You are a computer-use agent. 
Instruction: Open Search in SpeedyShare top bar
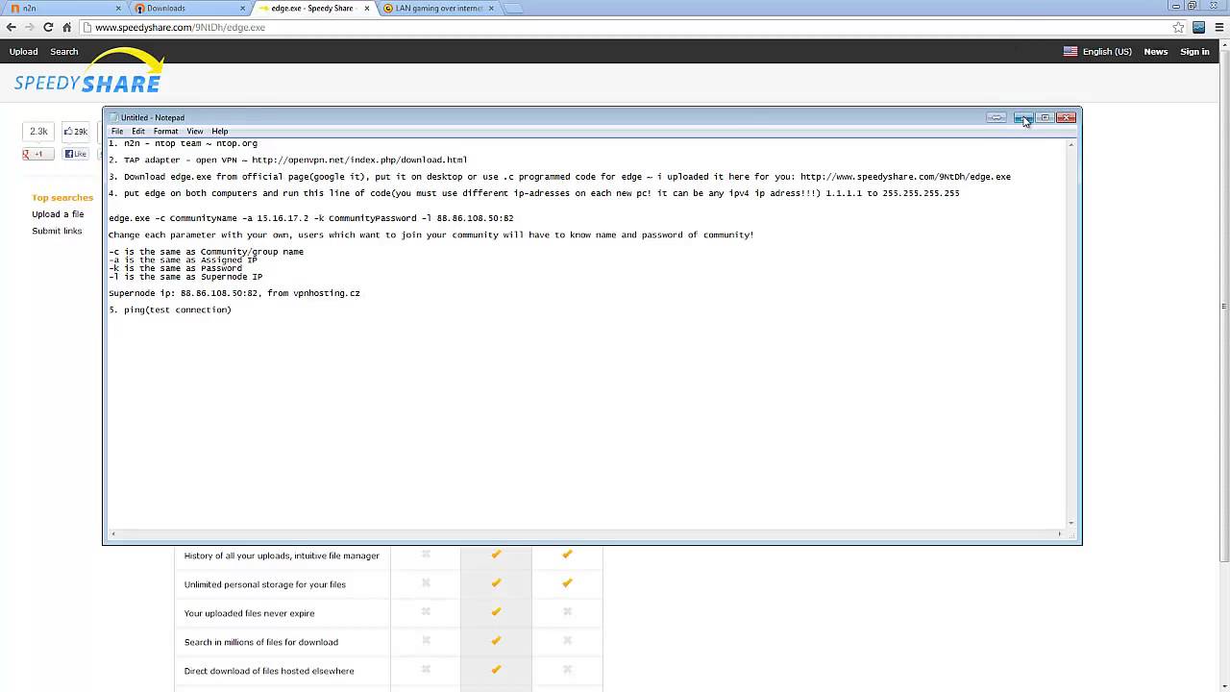pyautogui.click(x=63, y=52)
